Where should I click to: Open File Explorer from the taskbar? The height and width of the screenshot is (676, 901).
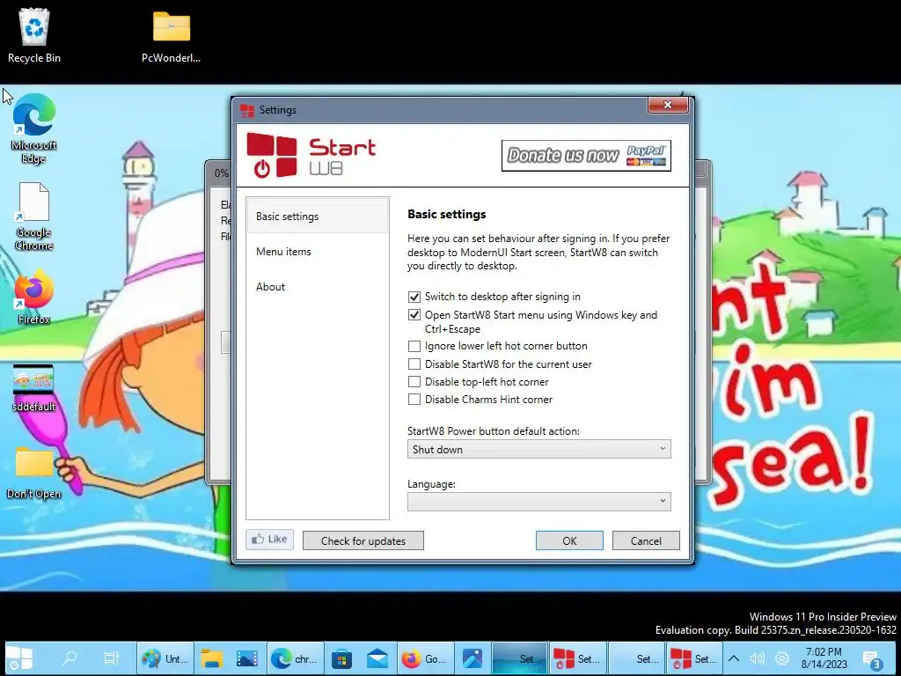click(211, 658)
